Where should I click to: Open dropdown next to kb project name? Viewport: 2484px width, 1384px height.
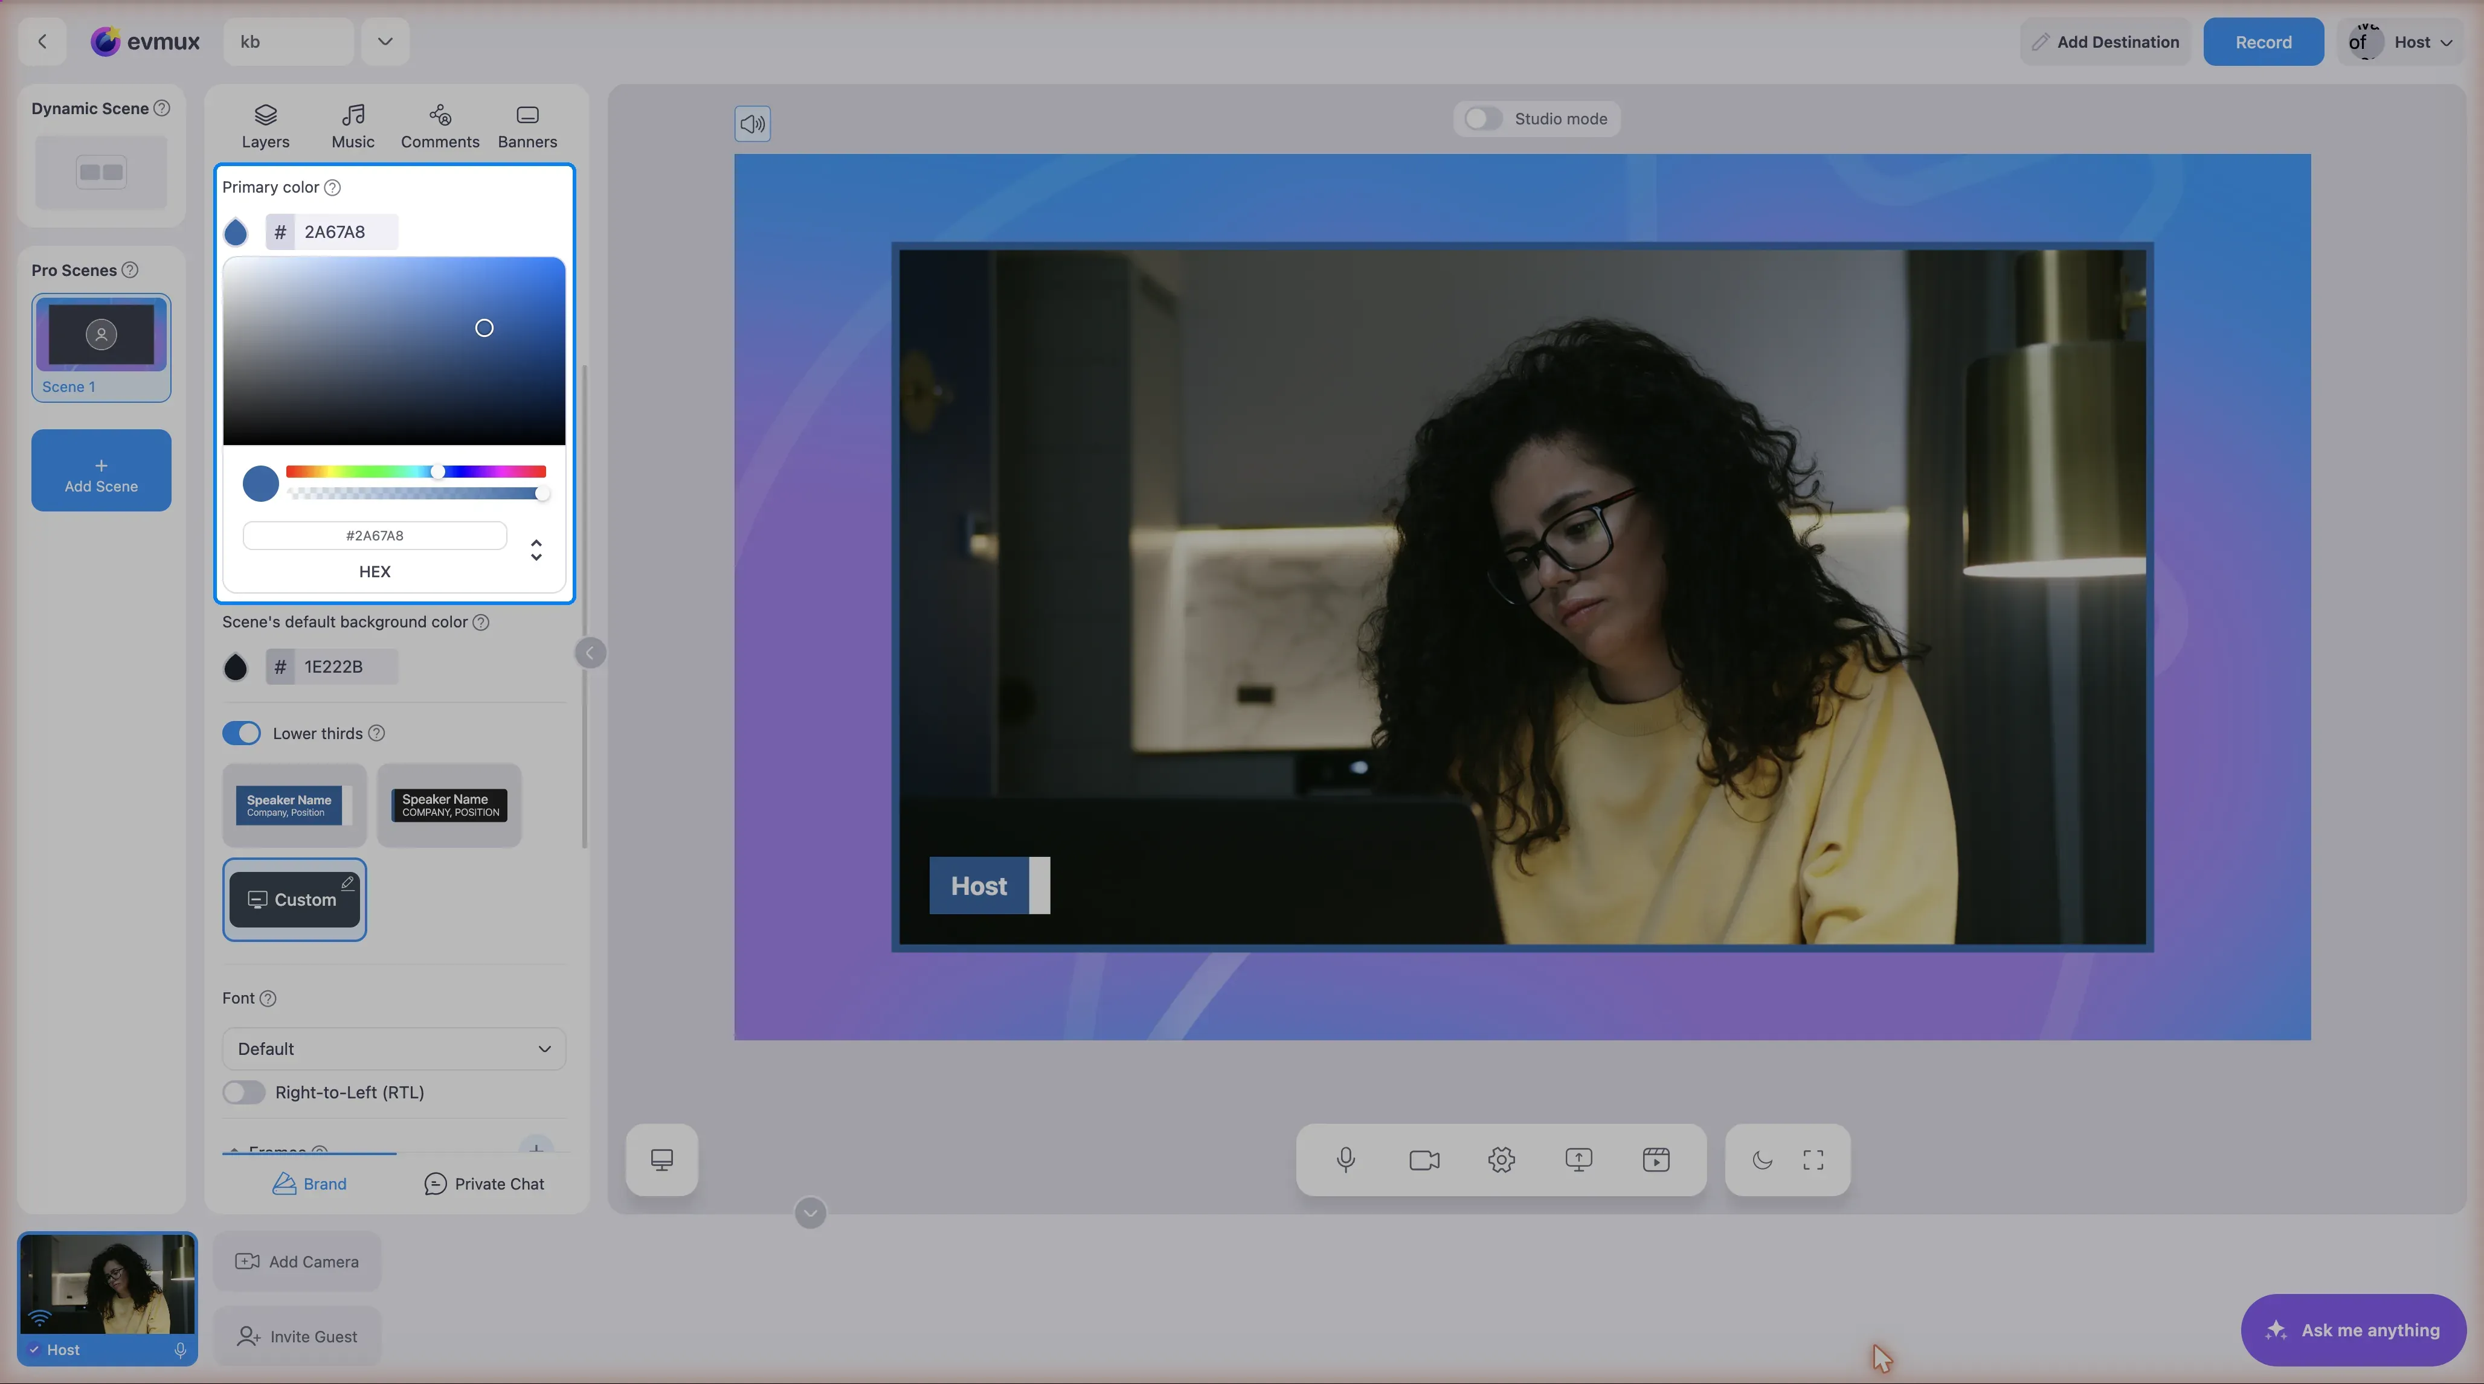tap(385, 42)
